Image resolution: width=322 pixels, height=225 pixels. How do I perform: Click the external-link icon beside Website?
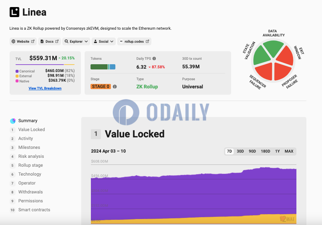click(x=33, y=41)
